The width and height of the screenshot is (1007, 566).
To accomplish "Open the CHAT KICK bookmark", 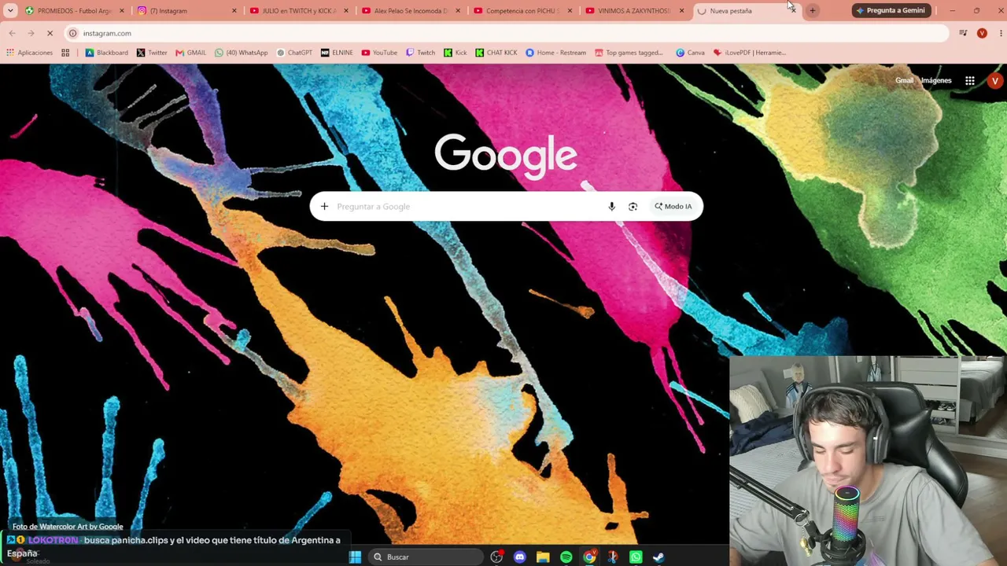I will tap(496, 53).
